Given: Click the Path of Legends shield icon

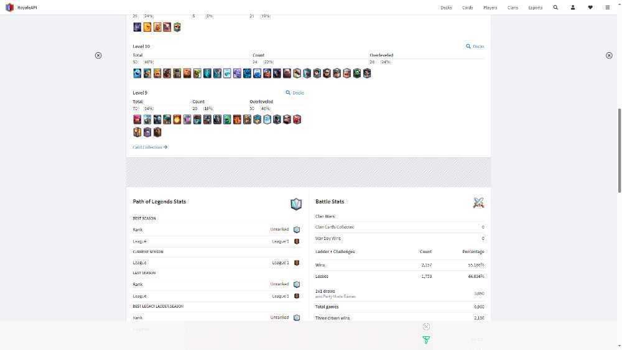Looking at the screenshot, I should pos(296,204).
